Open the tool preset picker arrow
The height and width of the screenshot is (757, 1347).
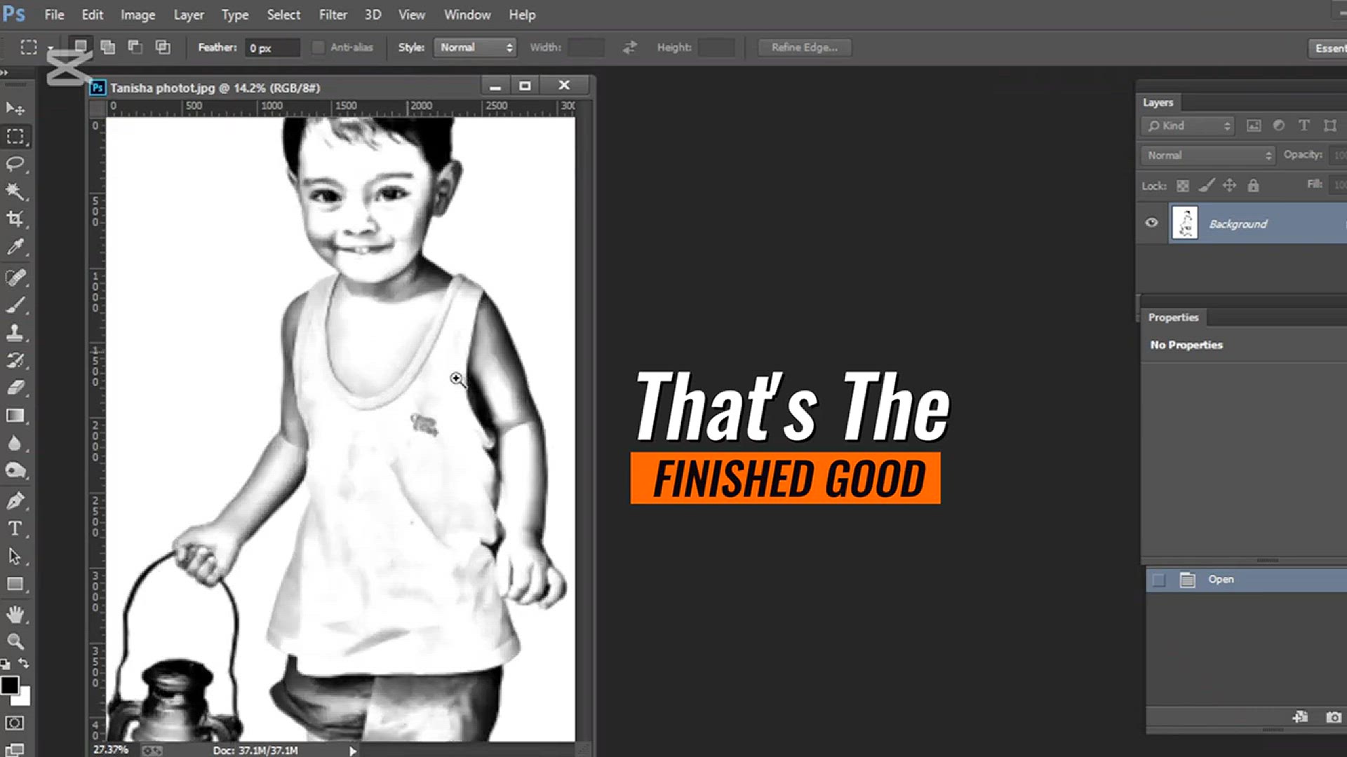[51, 48]
